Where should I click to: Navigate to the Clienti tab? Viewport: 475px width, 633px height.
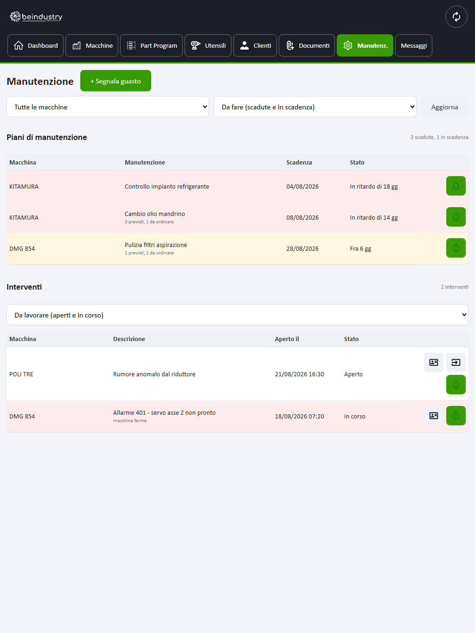coord(255,45)
